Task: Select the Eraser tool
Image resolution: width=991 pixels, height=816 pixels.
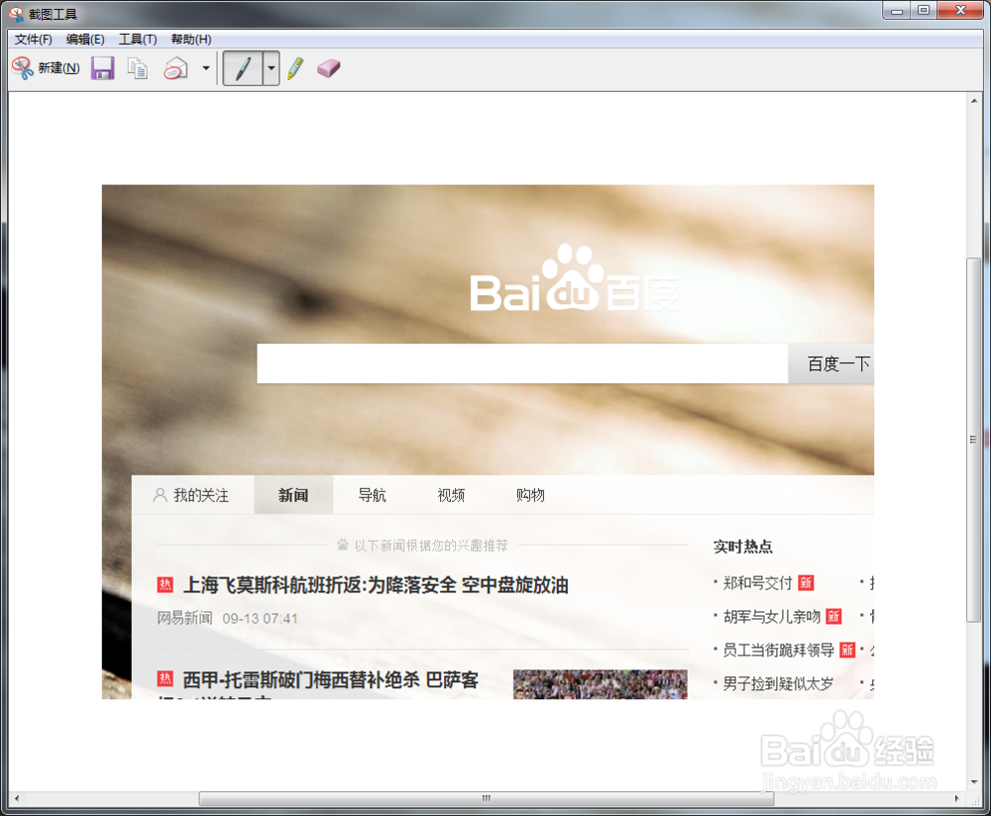Action: point(329,67)
